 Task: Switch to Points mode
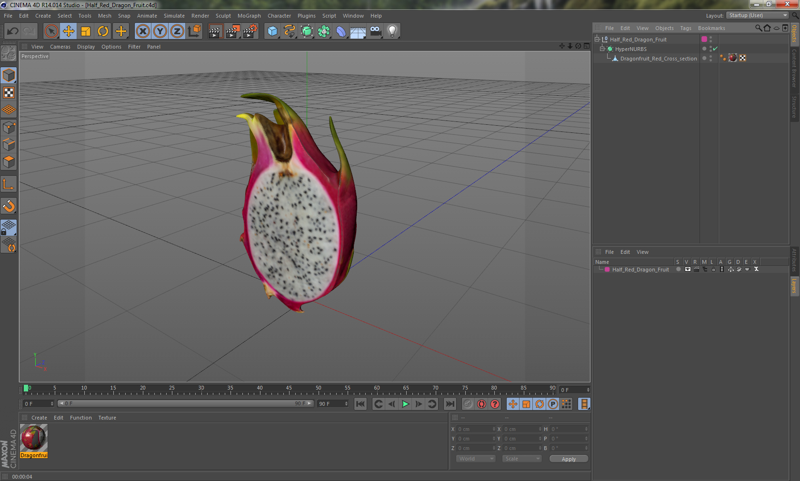(9, 127)
